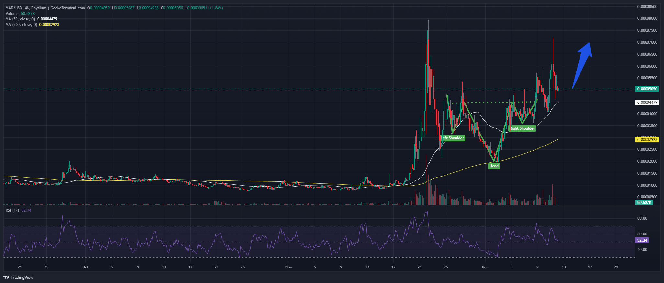
Task: Click the 0.00003500 price axis label
Action: click(x=647, y=126)
